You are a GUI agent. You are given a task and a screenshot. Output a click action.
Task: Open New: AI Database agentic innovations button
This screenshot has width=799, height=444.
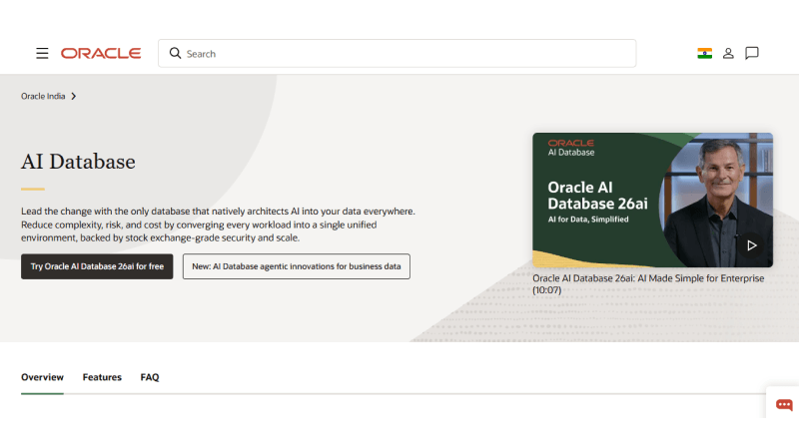pyautogui.click(x=296, y=266)
